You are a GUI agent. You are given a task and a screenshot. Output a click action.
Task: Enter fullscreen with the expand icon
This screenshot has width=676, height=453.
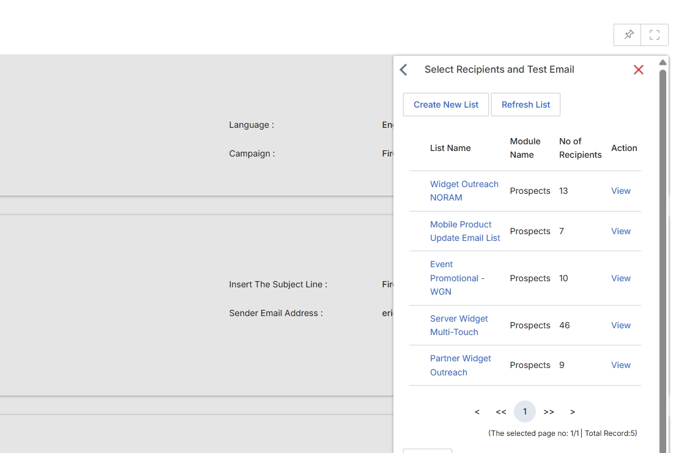655,34
